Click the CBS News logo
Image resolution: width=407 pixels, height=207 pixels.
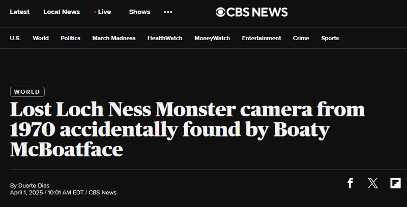[x=251, y=12]
